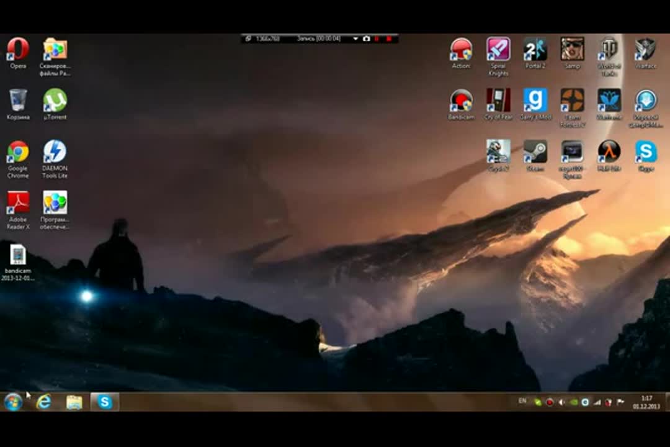Open the Windows Start menu
670x447 pixels.
tap(13, 402)
